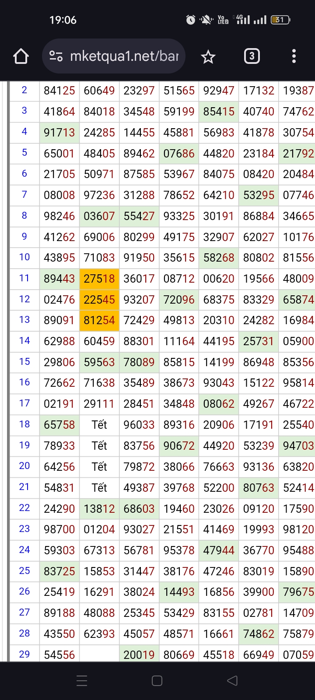Open the tab switcher showing 3 tabs
315x700 pixels.
(x=252, y=56)
